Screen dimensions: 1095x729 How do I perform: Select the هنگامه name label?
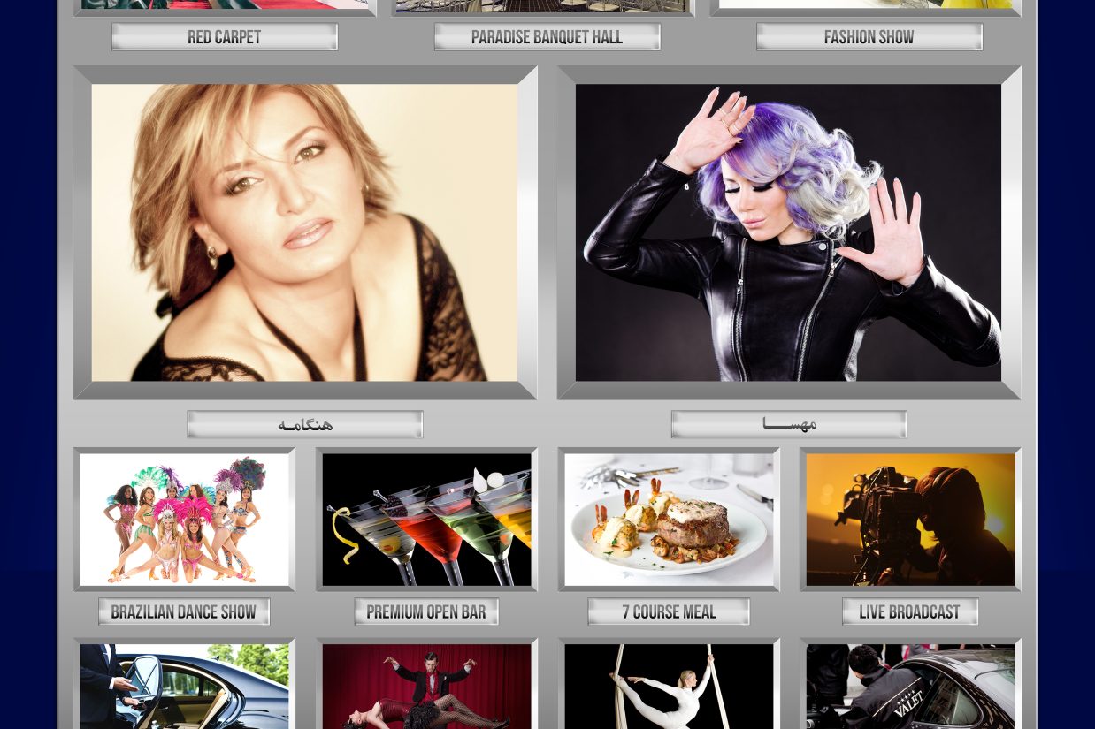[305, 424]
